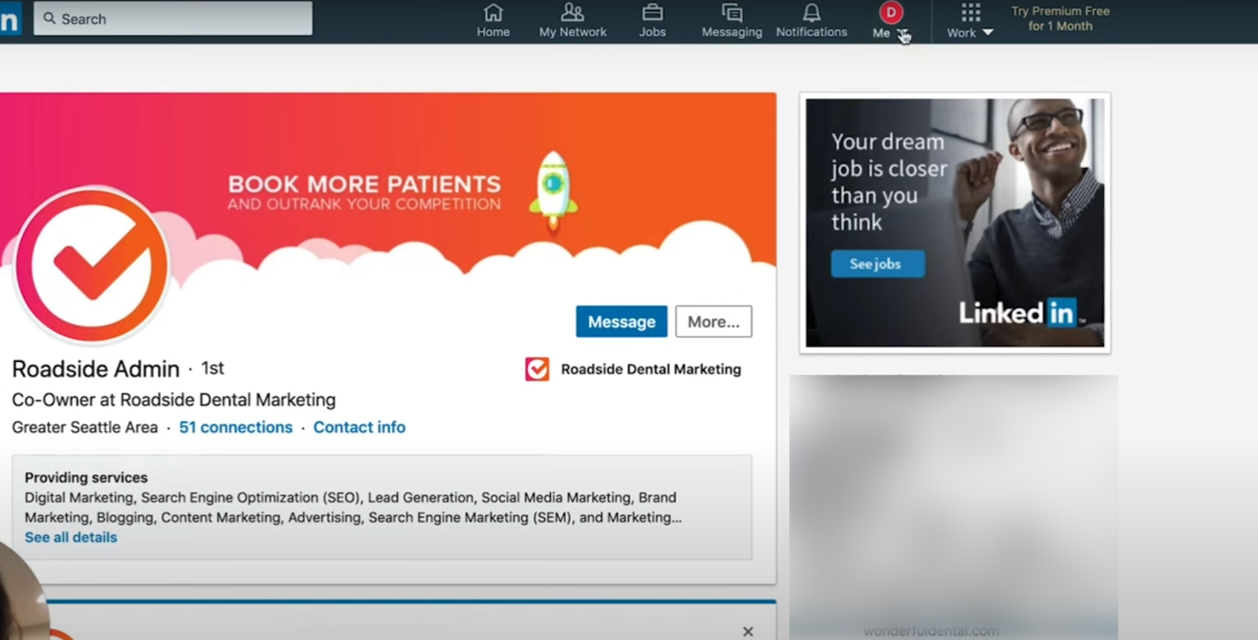
Task: Open the 51 connections link
Action: tap(236, 427)
